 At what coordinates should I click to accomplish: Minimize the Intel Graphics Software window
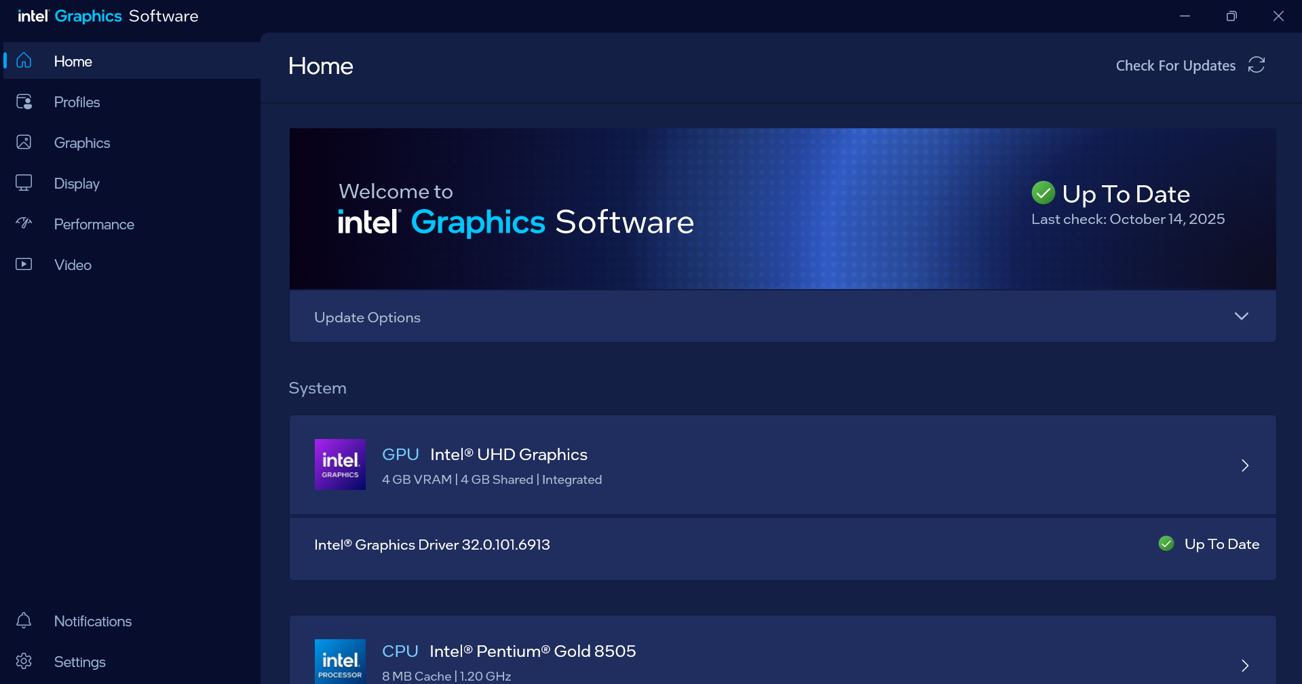(1185, 16)
